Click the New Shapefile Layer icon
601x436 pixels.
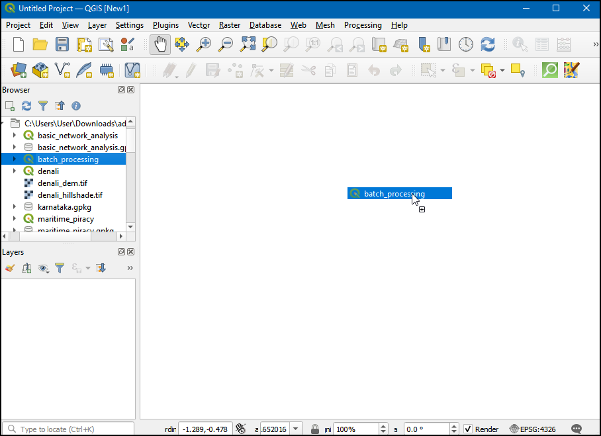point(62,71)
